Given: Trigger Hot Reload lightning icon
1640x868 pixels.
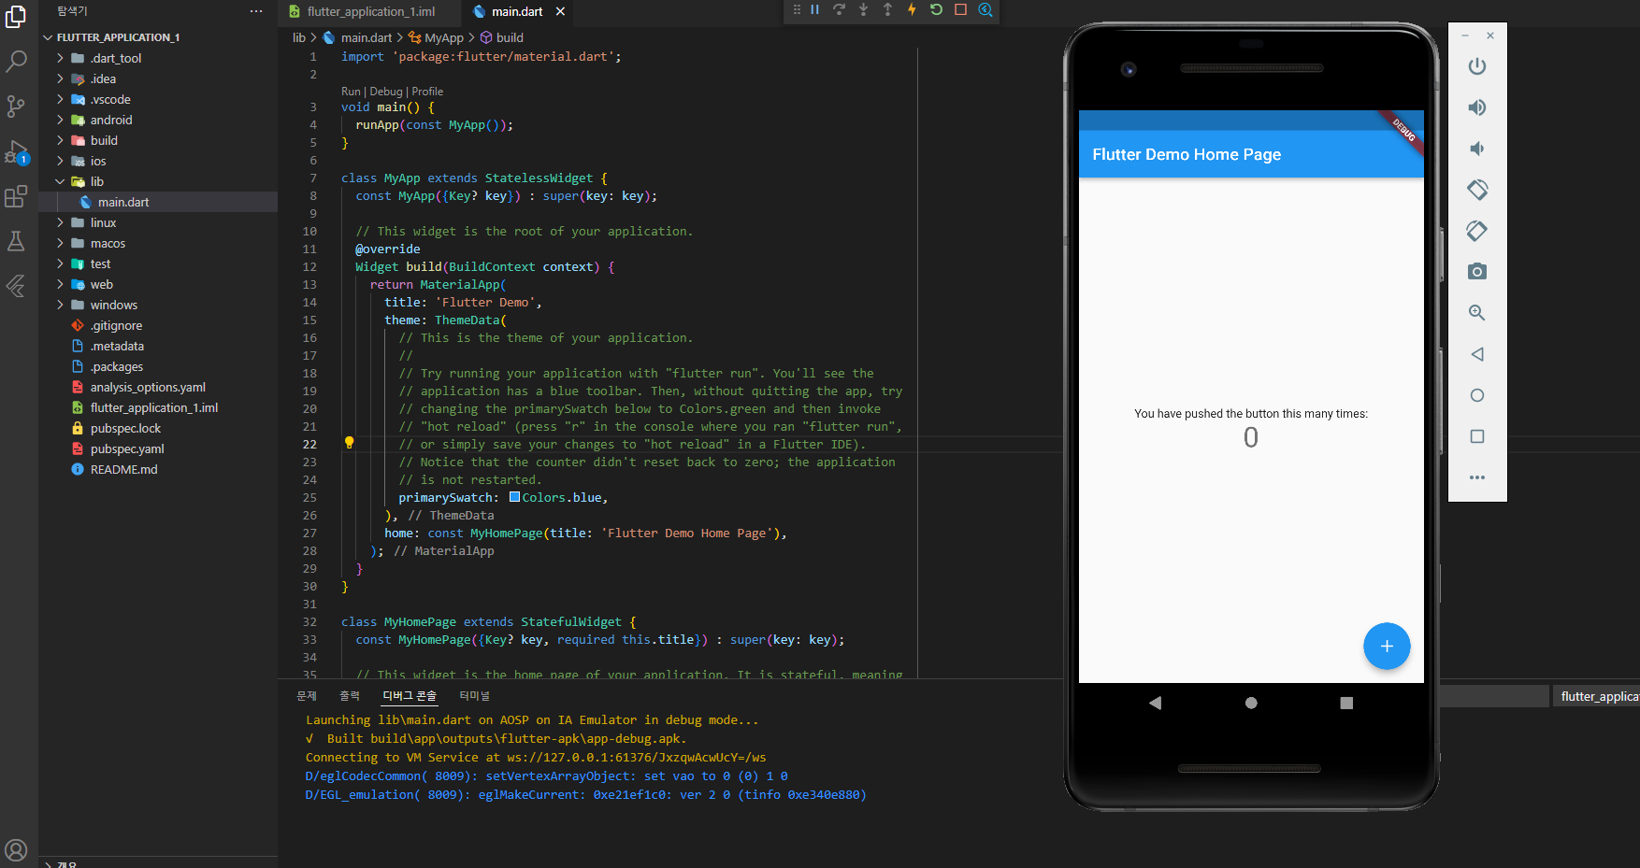Looking at the screenshot, I should click(912, 9).
